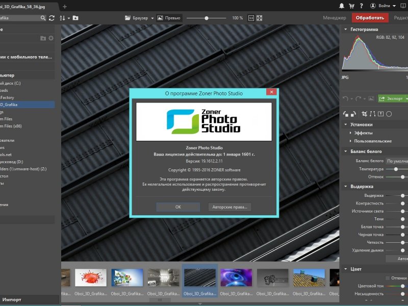Open the notifications bell
This screenshot has width=408, height=306.
tap(342, 6)
